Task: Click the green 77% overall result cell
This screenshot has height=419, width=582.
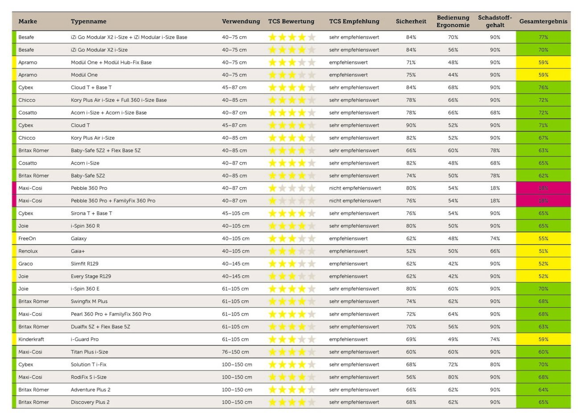Action: (543, 37)
